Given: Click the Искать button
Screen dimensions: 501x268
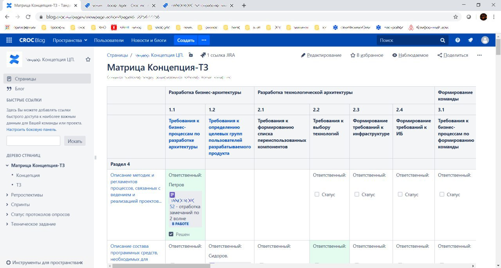Looking at the screenshot, I should tap(75, 141).
